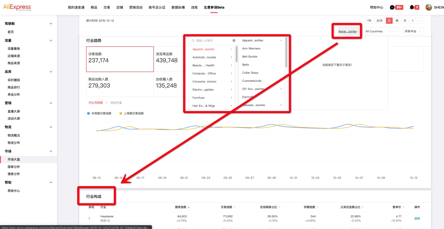This screenshot has height=229, width=444.
Task: Open 国家分析 in sidebar
Action: click(x=14, y=167)
